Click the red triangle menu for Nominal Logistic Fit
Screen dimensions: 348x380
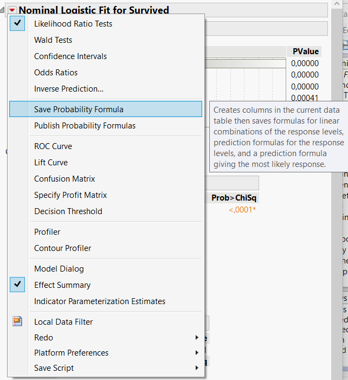pos(12,10)
